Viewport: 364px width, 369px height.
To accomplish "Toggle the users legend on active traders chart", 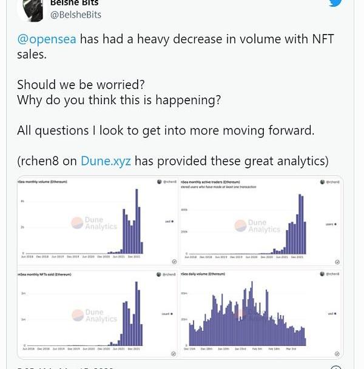I will [x=331, y=224].
